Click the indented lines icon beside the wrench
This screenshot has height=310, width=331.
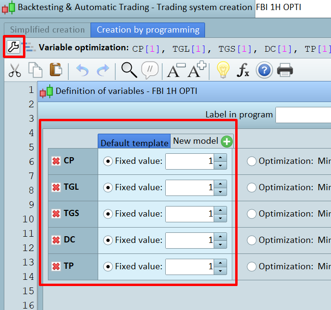point(28,47)
